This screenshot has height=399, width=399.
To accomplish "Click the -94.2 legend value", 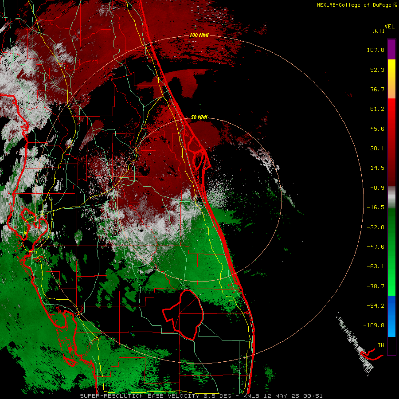I will pos(376,305).
